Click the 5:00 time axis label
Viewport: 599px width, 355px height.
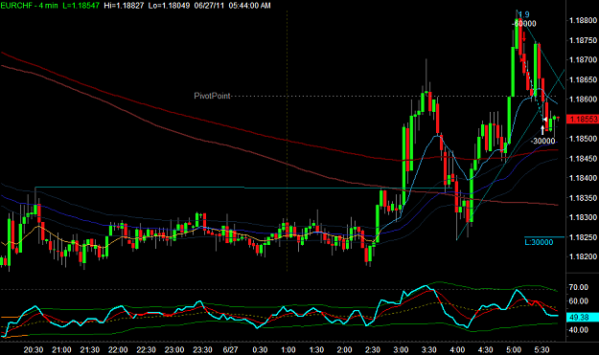click(514, 349)
